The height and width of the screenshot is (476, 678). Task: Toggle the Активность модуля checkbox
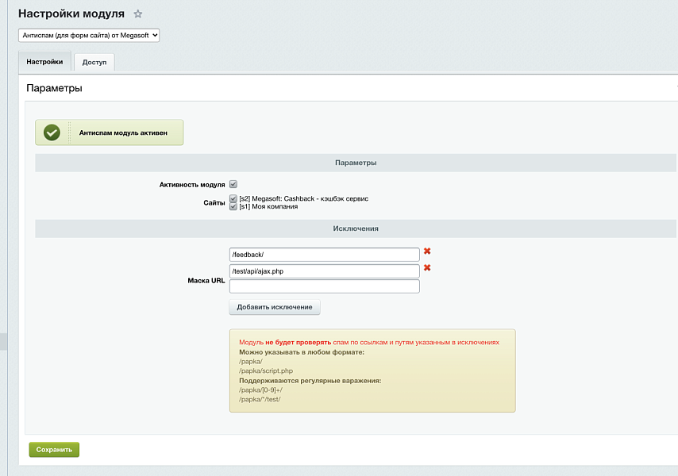[x=233, y=184]
